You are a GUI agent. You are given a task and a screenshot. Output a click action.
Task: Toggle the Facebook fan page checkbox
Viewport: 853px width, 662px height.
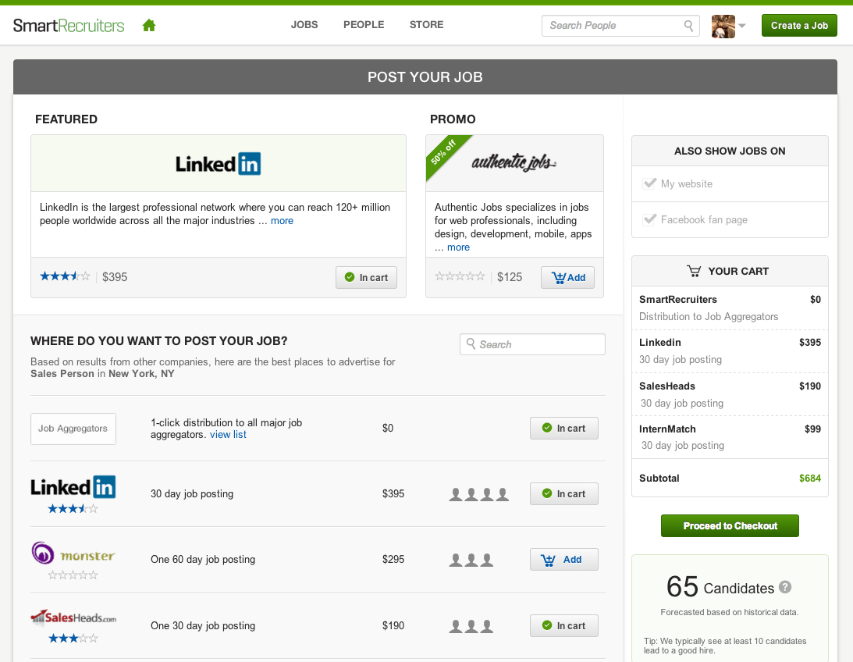[649, 219]
